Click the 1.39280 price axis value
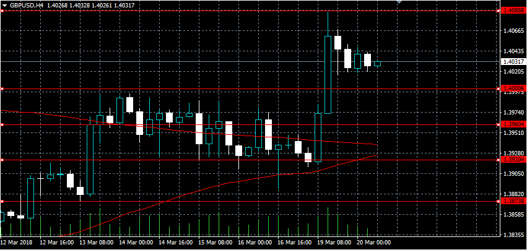527x250 pixels. [514, 153]
